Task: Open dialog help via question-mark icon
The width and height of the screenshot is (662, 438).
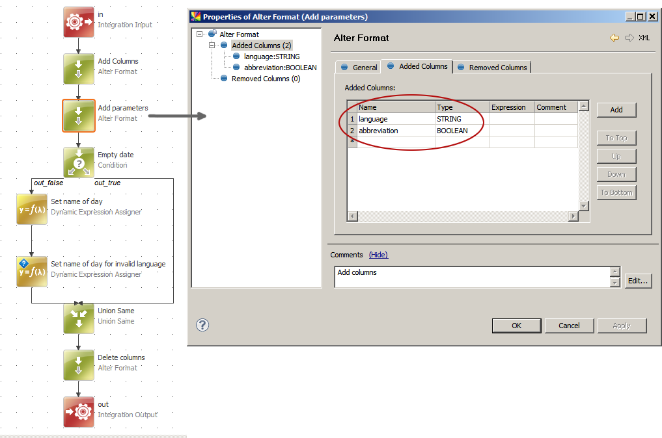Action: coord(202,325)
